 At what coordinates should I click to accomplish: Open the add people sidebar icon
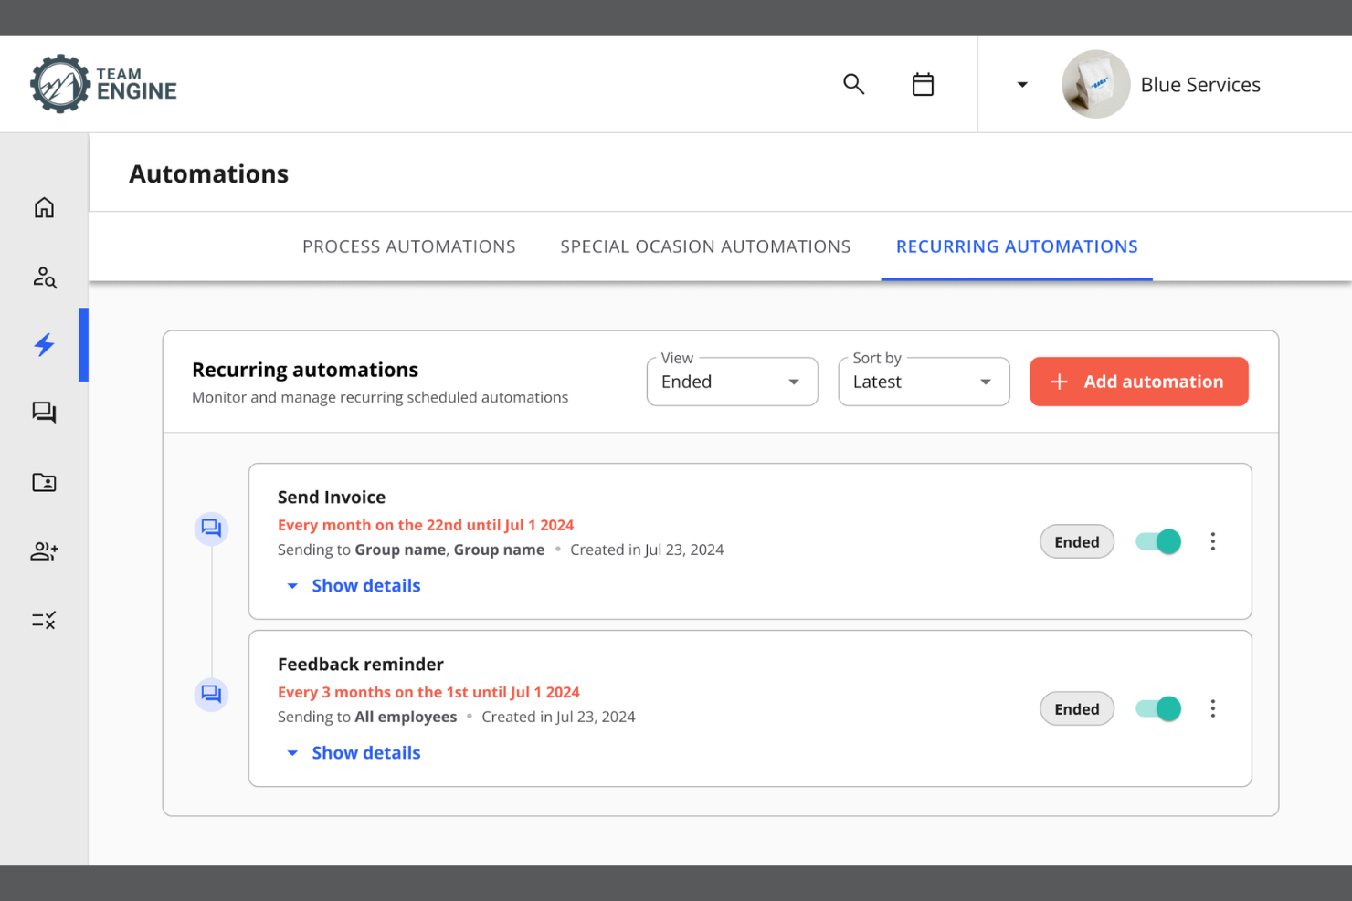pyautogui.click(x=44, y=551)
